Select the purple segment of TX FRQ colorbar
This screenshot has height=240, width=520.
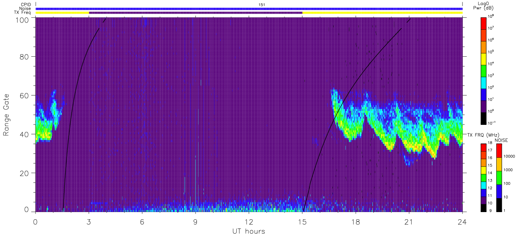click(484, 199)
